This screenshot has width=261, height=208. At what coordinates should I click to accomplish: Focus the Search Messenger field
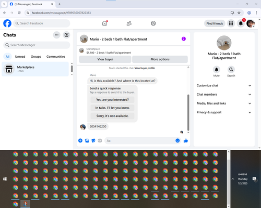(x=37, y=45)
